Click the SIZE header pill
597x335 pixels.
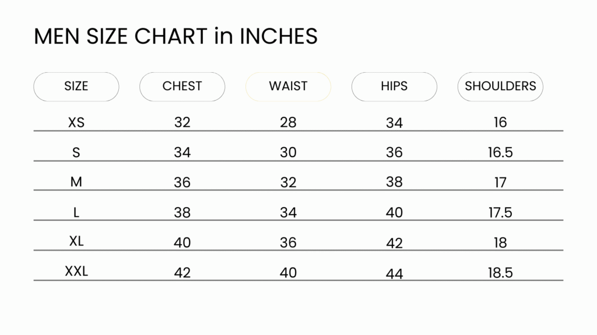[x=76, y=87]
